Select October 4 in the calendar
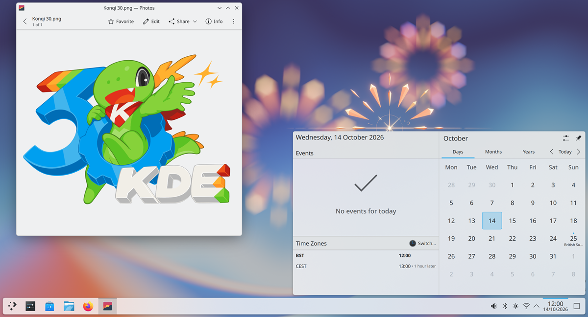The image size is (588, 317). (573, 185)
